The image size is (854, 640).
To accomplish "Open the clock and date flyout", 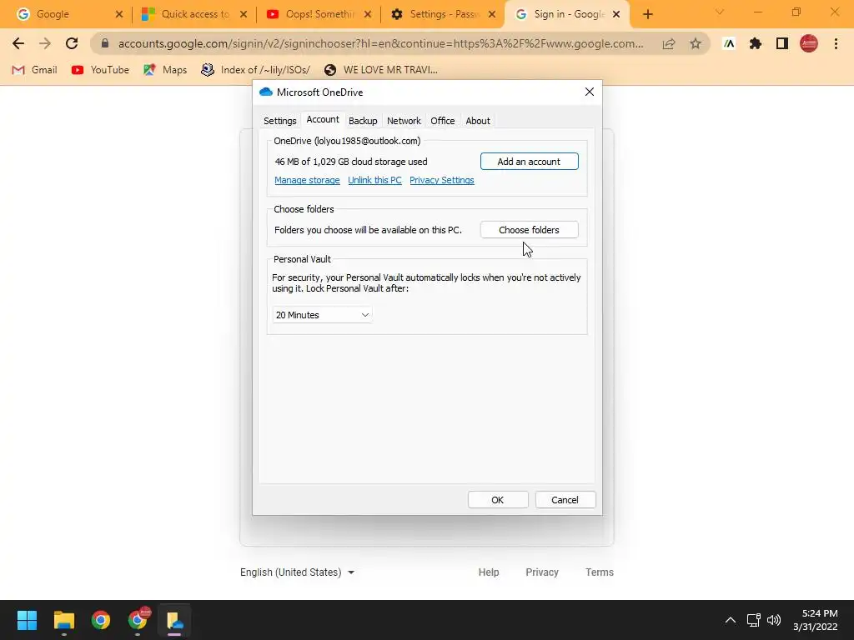I will 816,620.
